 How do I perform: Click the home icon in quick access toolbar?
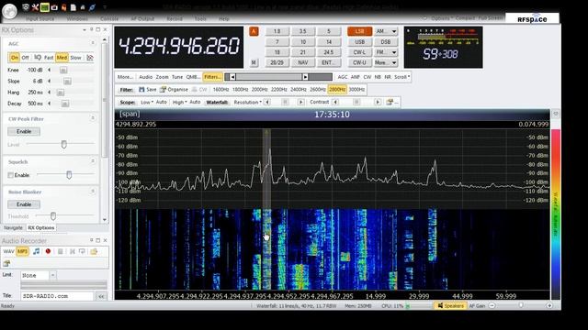[83, 7]
